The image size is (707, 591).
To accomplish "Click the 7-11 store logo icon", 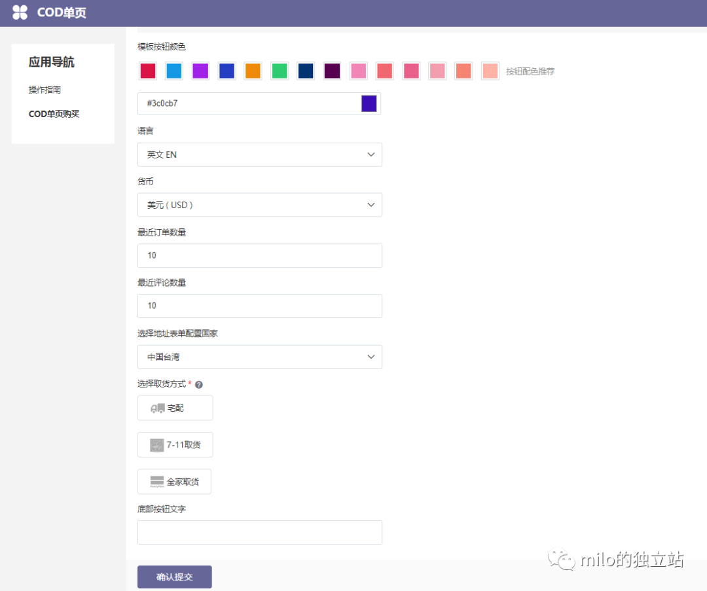I will (156, 444).
